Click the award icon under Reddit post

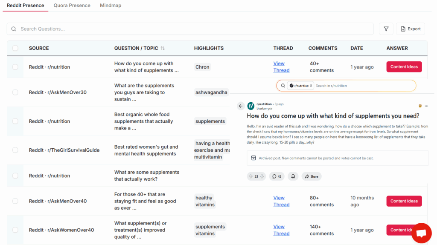pos(293,176)
